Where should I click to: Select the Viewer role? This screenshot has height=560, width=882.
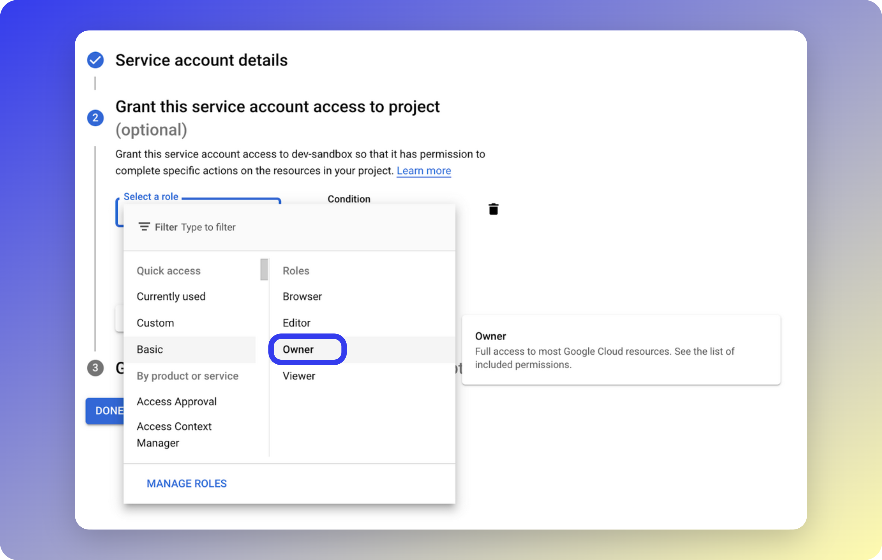click(299, 376)
